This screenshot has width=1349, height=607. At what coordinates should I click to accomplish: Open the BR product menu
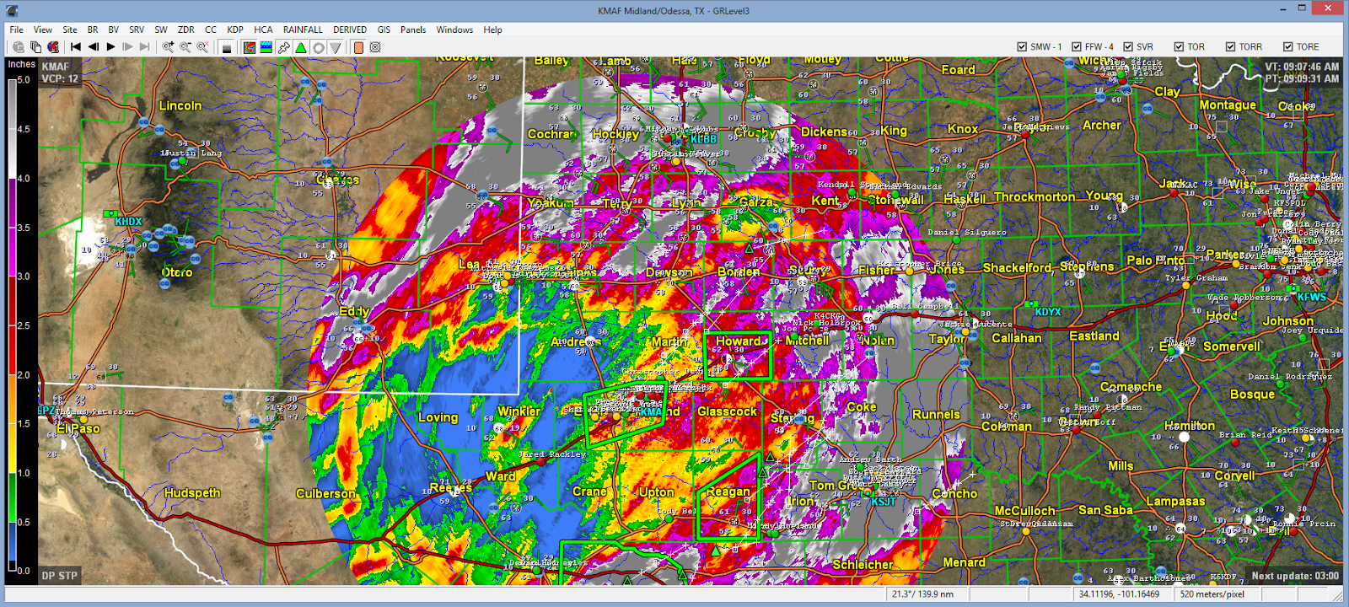pos(93,30)
